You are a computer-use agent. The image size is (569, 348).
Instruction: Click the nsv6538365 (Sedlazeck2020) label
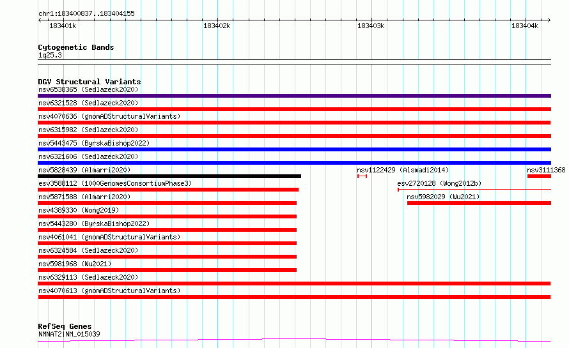tap(88, 89)
